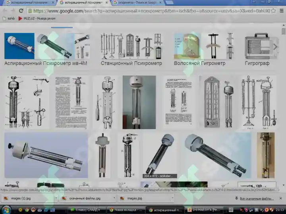The height and width of the screenshot is (214, 286).
Task: View site info via the green padlock
Action: pyautogui.click(x=30, y=11)
